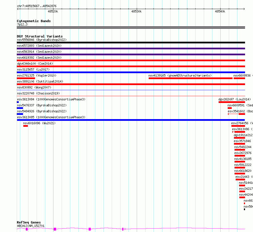The width and height of the screenshot is (253, 232).
Task: Select the esv3571846 variant label
Action: pyautogui.click(x=242, y=141)
